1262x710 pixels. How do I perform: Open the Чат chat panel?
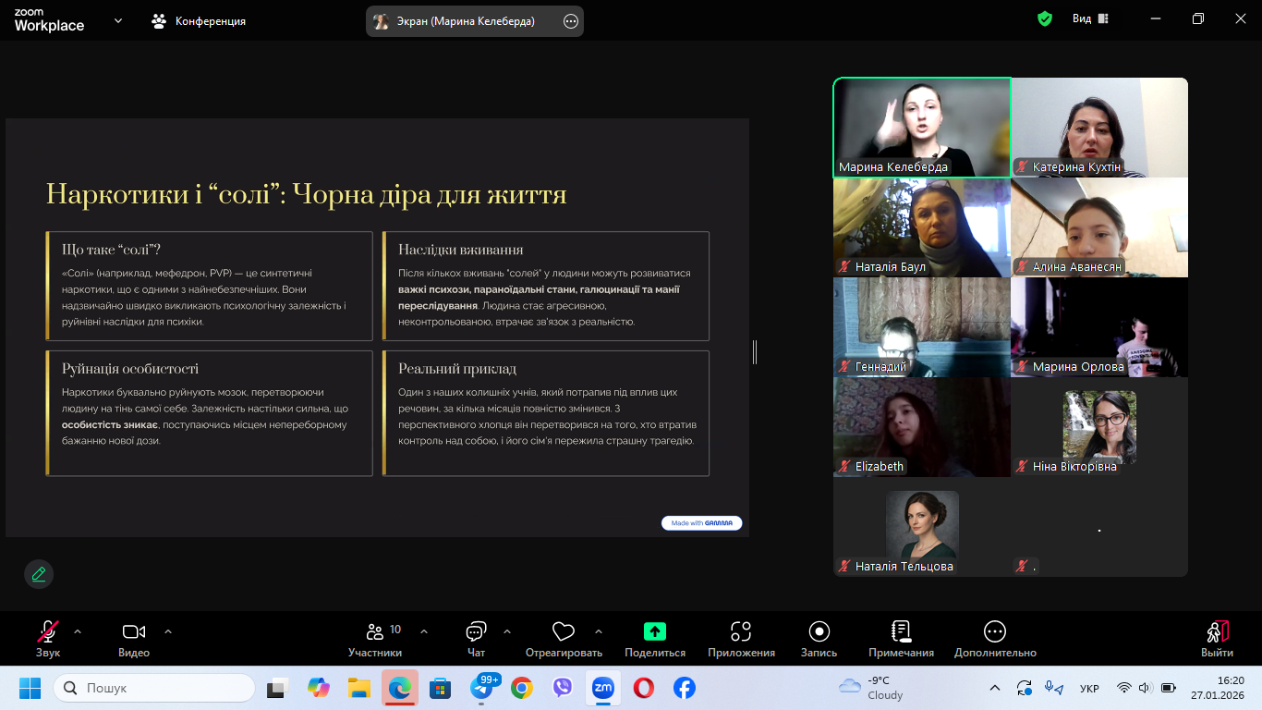(x=476, y=632)
